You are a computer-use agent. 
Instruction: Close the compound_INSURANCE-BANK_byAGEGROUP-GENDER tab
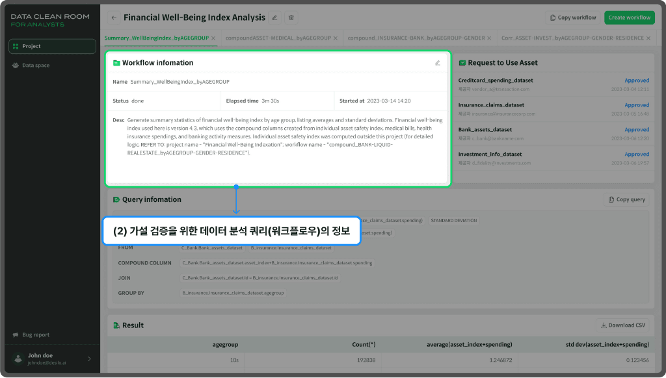(x=489, y=38)
